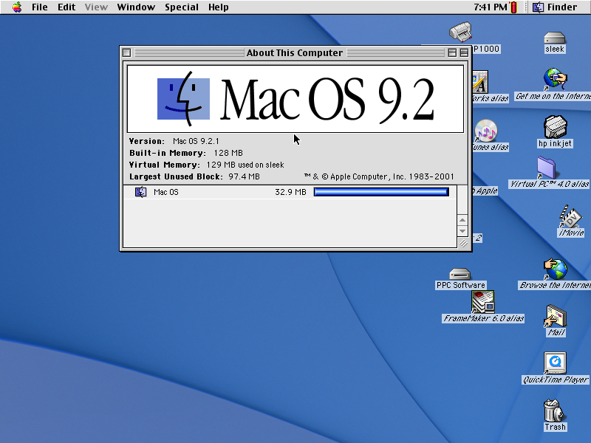This screenshot has height=443, width=591.
Task: Select the Mac OS row icon
Action: 140,192
